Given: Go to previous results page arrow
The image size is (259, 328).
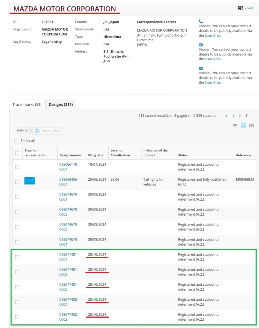Looking at the screenshot, I should (x=227, y=116).
